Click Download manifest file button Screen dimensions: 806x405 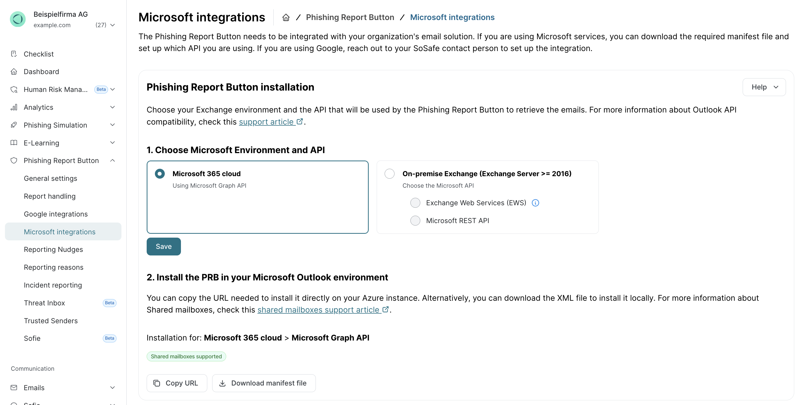tap(264, 383)
